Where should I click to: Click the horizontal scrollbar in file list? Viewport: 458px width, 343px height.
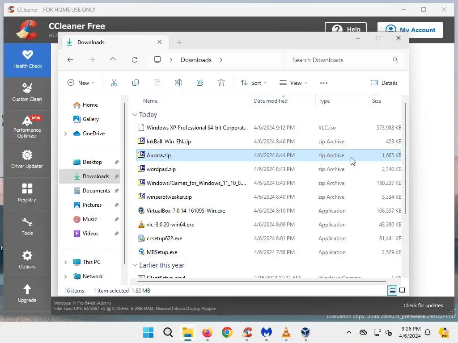tap(262, 282)
